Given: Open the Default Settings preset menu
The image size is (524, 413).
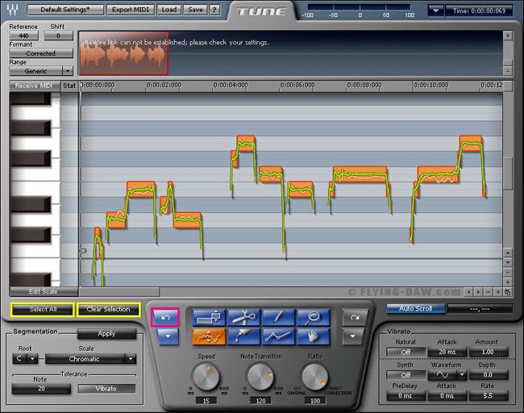Looking at the screenshot, I should pos(65,10).
